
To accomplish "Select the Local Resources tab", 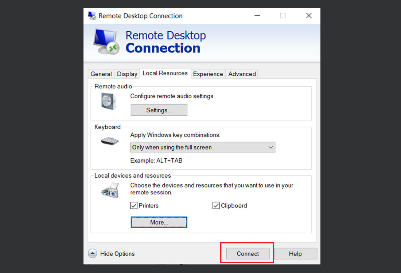I will [x=165, y=73].
